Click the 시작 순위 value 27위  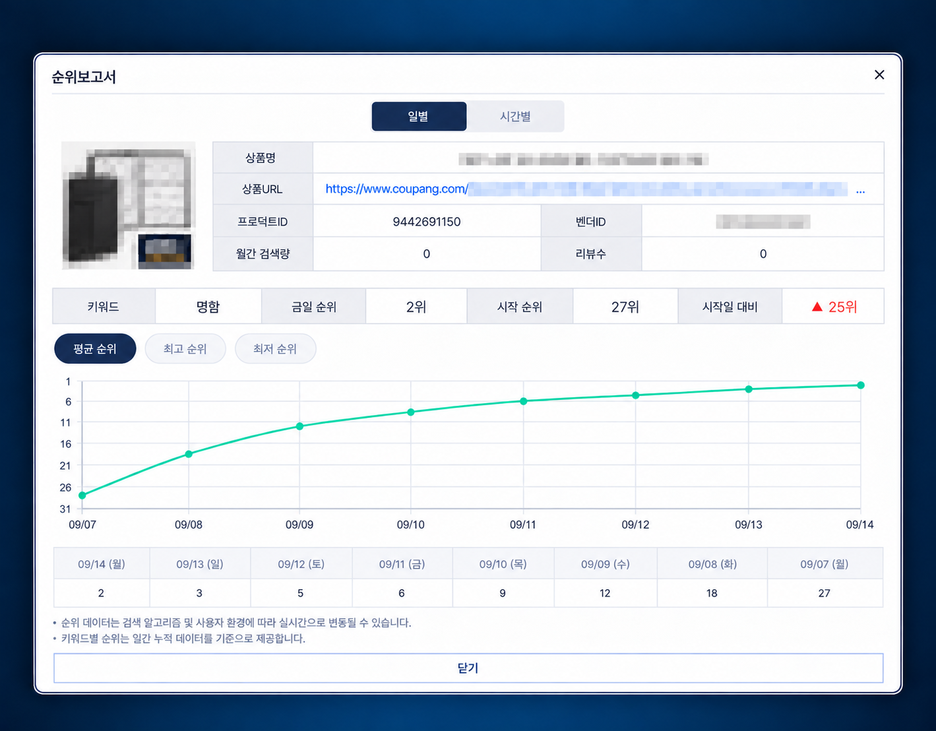click(625, 307)
